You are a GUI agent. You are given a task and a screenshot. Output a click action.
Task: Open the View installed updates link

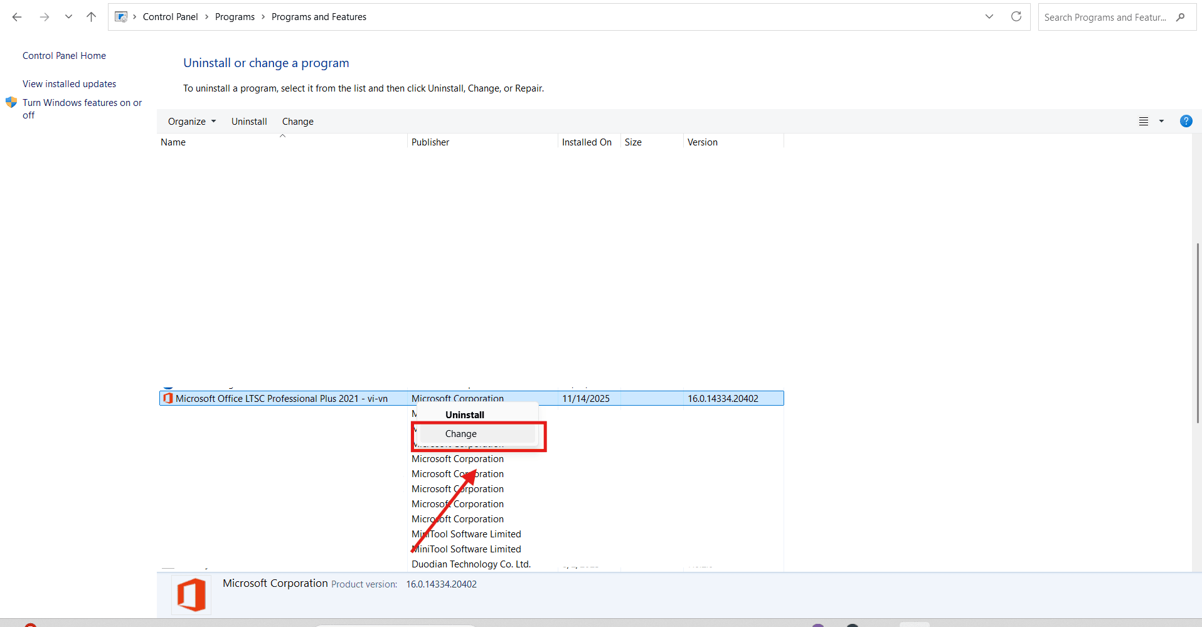coord(69,84)
